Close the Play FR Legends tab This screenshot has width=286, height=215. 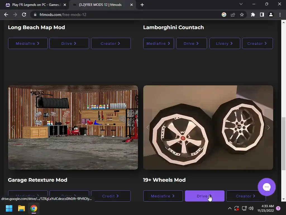65,5
